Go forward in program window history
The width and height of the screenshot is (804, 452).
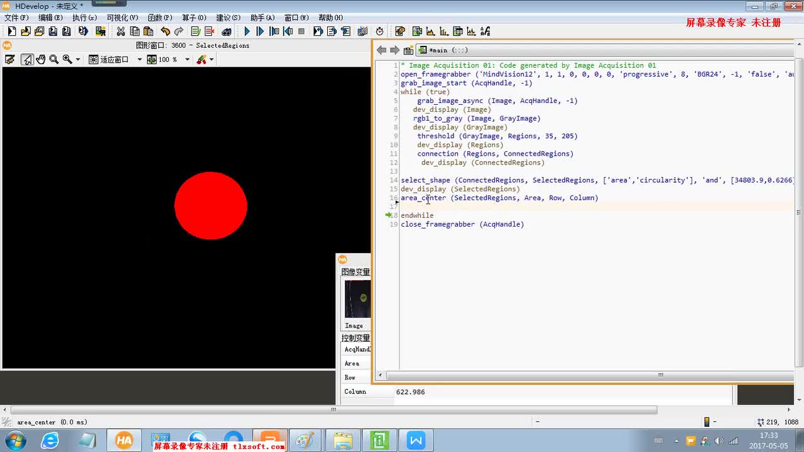[x=394, y=50]
